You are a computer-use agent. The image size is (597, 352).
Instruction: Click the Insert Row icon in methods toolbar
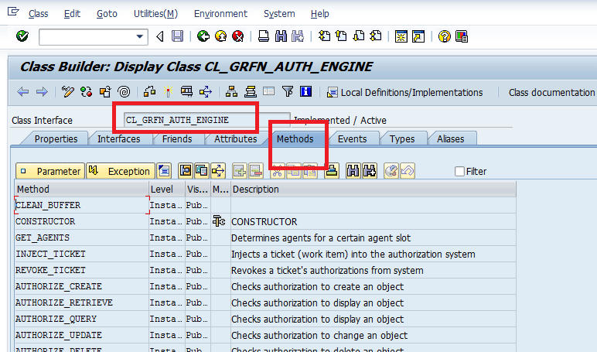240,171
